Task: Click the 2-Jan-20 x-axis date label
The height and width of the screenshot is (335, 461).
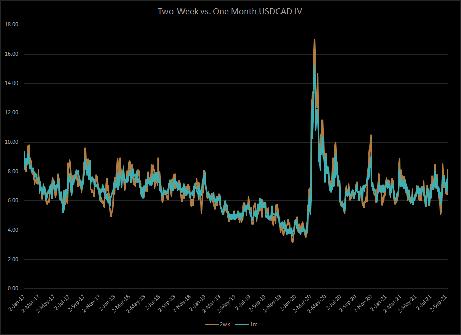Action: tap(287, 302)
